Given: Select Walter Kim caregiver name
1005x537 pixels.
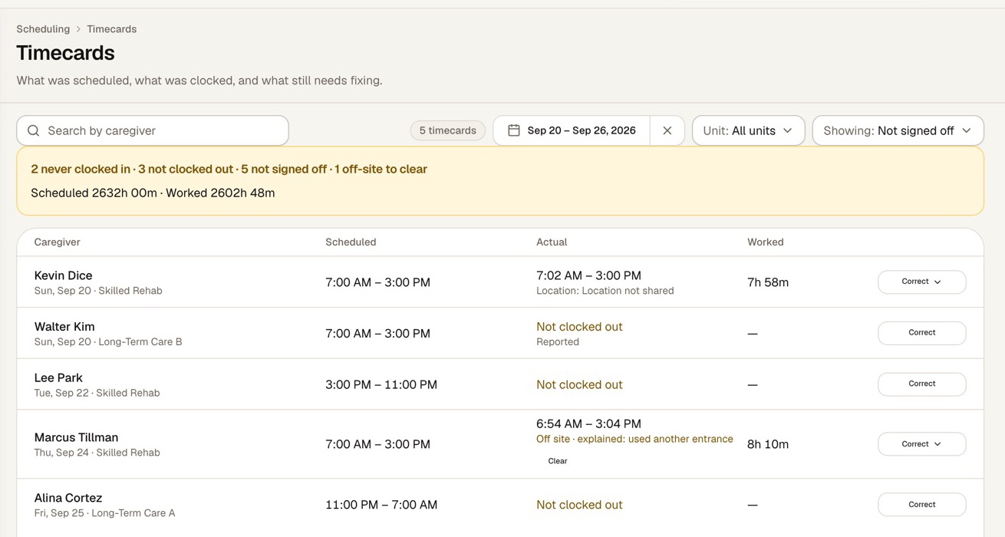Looking at the screenshot, I should [x=64, y=327].
